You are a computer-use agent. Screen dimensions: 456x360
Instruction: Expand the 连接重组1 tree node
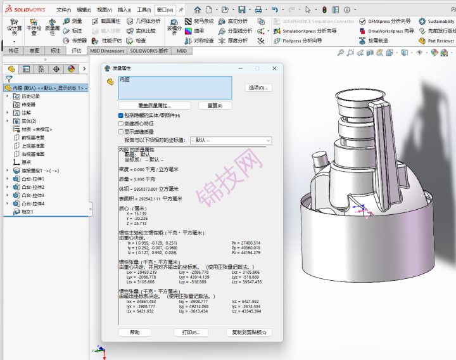coord(8,170)
